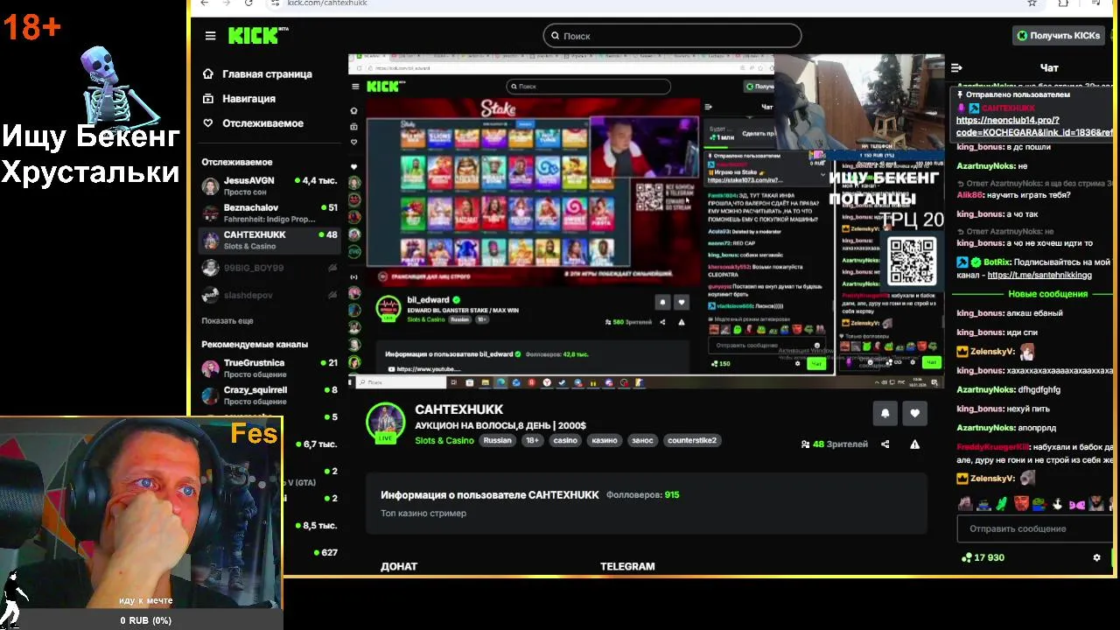This screenshot has height=630, width=1120.
Task: Focus the Поиск search field
Action: (672, 36)
